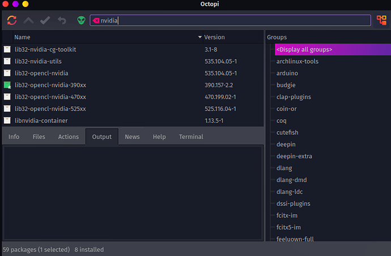The image size is (391, 256).
Task: Click the system upgrade up-arrow icon
Action: pos(28,20)
